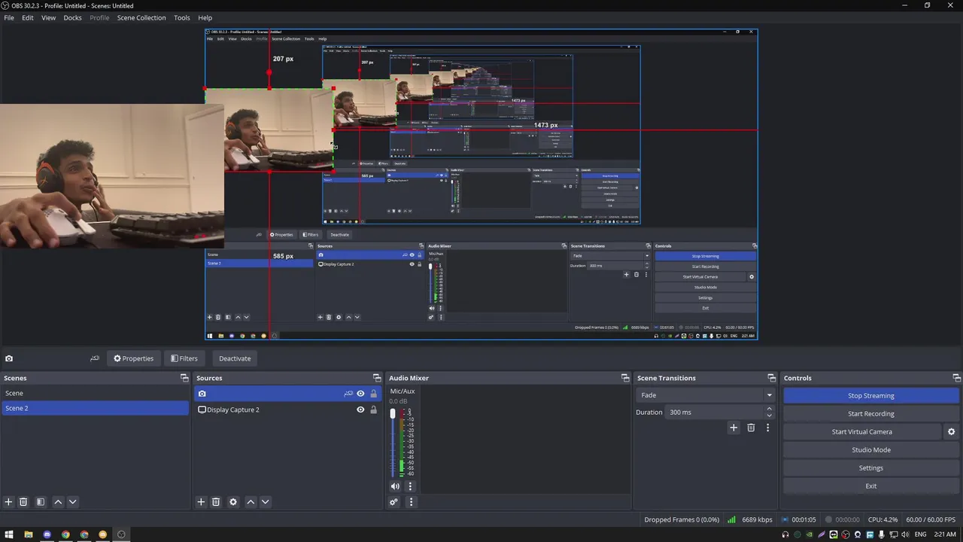Viewport: 963px width, 542px height.
Task: Open Advanced Audio Properties gears icon
Action: coord(393,502)
